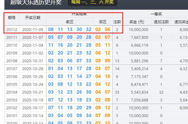Click draw date 2020-11-04
The image size is (188, 124).
(33, 45)
